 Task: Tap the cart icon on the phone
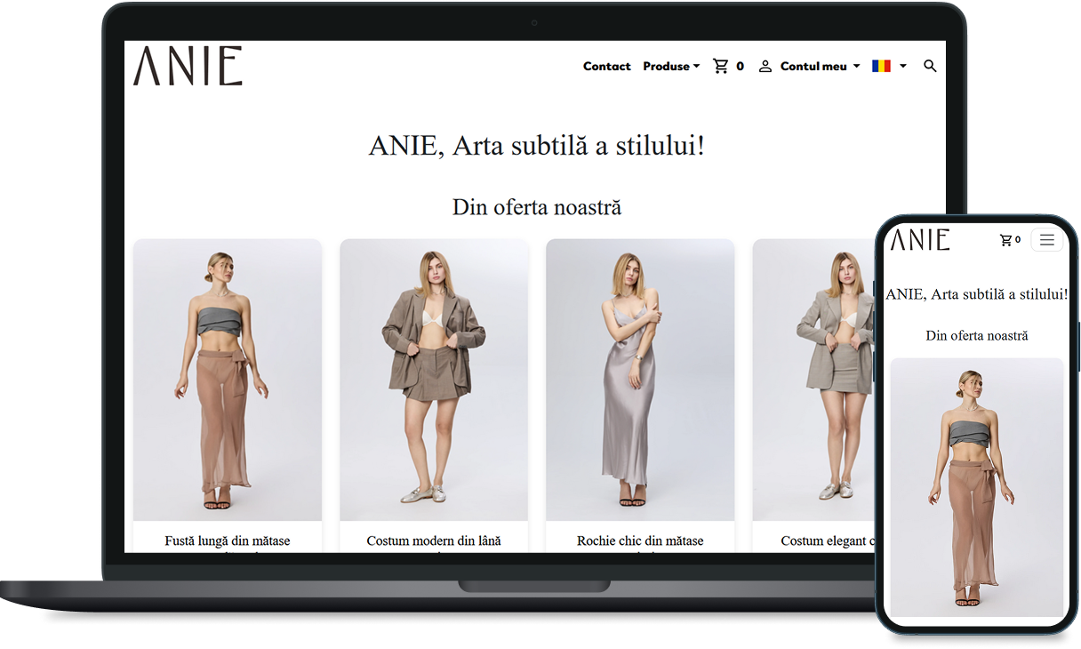1006,240
